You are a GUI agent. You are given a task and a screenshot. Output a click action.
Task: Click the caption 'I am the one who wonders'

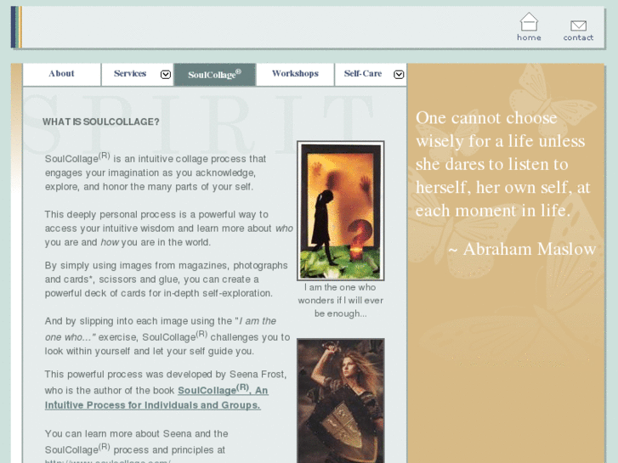[x=341, y=300]
